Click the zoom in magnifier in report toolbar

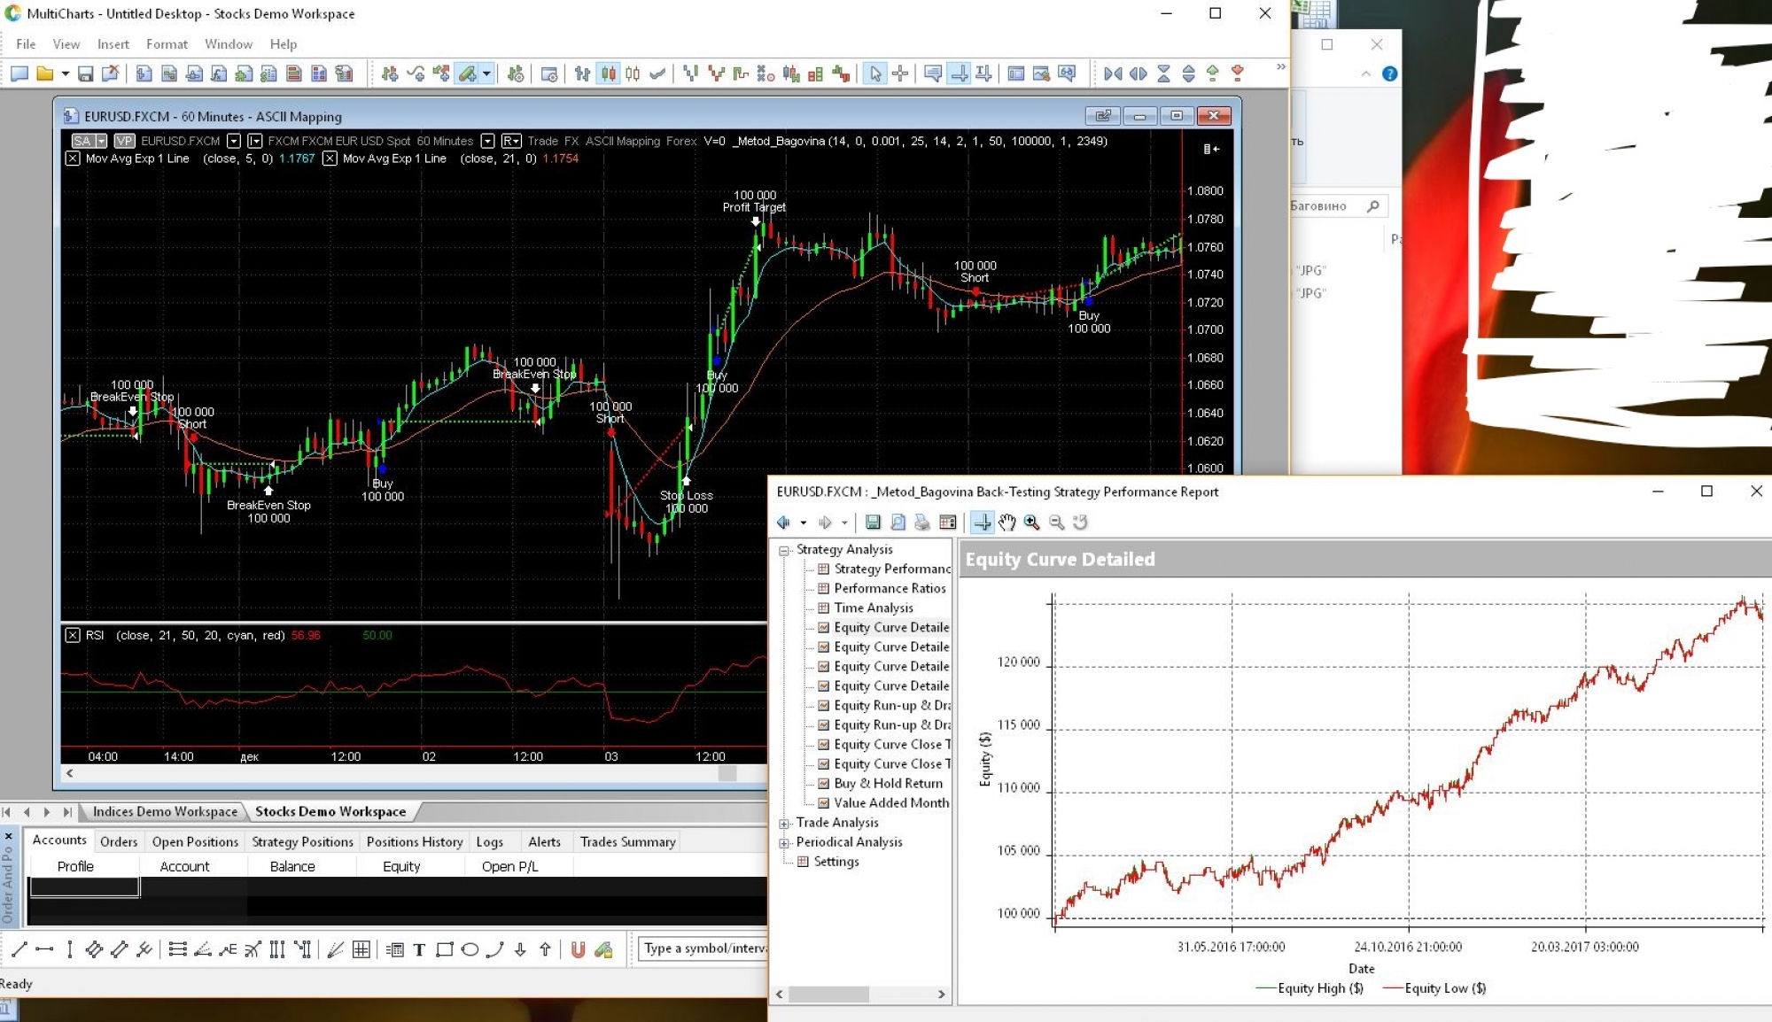pos(1031,523)
